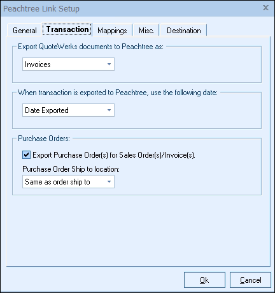Open the Mappings tab
The width and height of the screenshot is (275, 293).
pyautogui.click(x=112, y=31)
